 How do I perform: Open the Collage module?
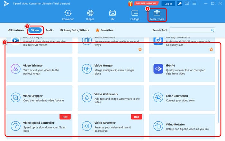click(135, 15)
